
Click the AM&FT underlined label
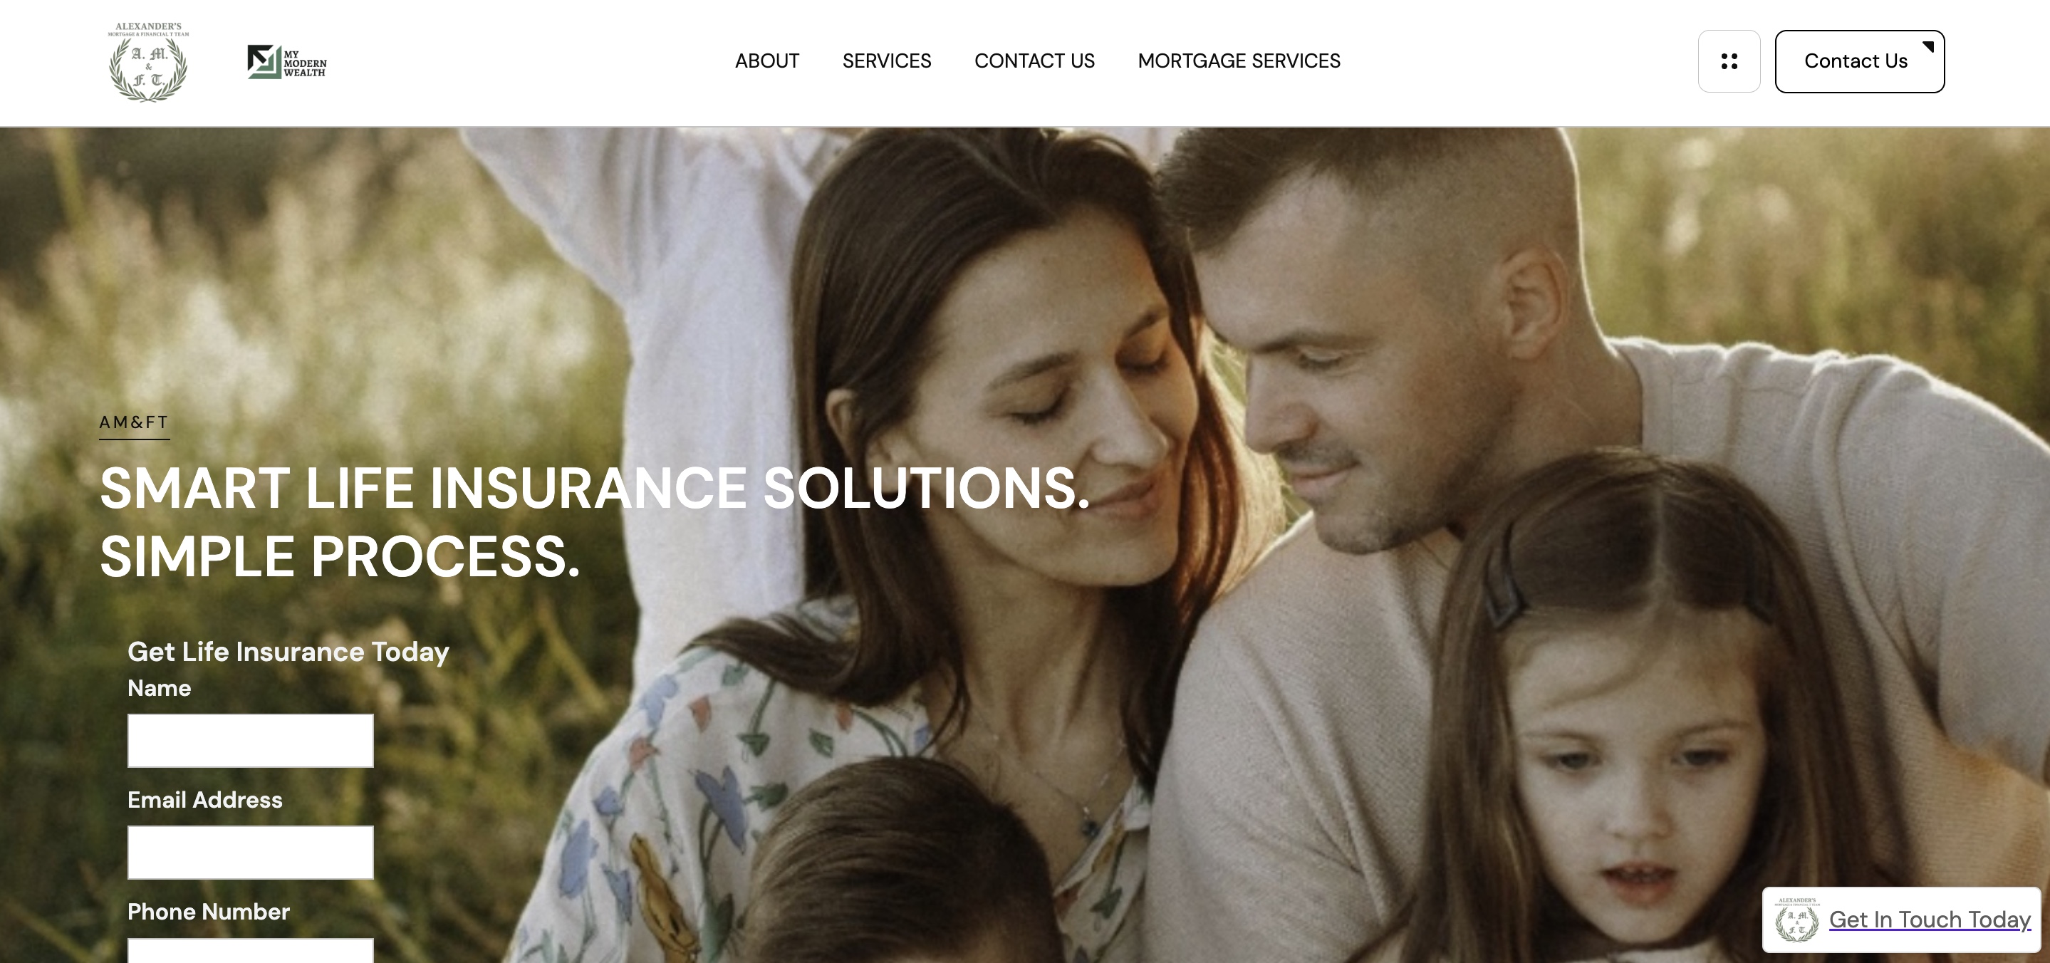(x=134, y=422)
